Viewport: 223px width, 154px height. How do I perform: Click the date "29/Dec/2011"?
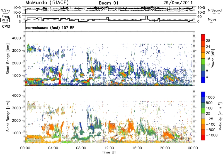(x=178, y=3)
